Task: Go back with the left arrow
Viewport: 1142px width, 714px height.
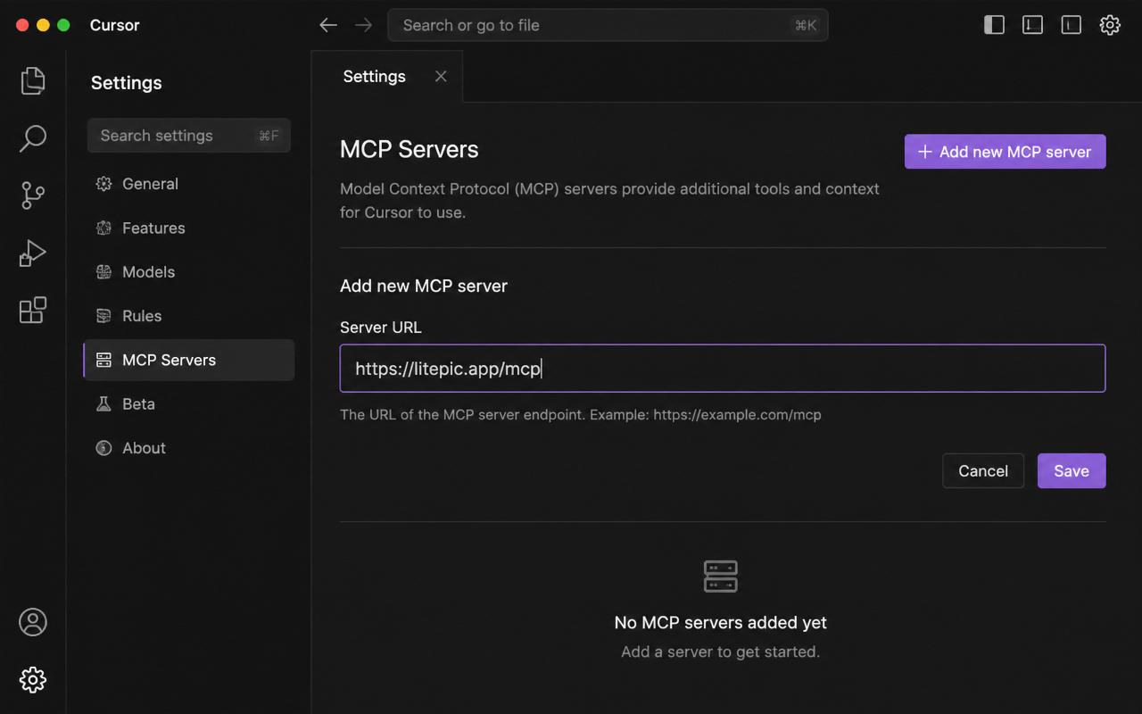Action: [x=328, y=25]
